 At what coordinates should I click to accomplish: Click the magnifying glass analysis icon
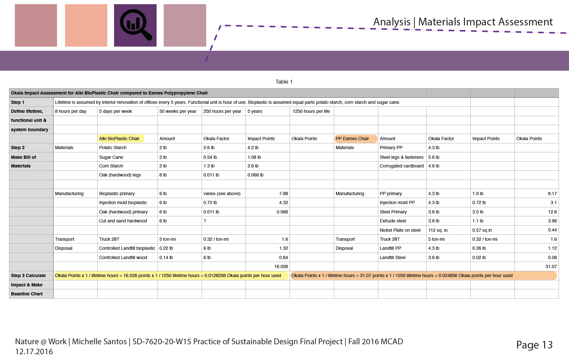[135, 25]
